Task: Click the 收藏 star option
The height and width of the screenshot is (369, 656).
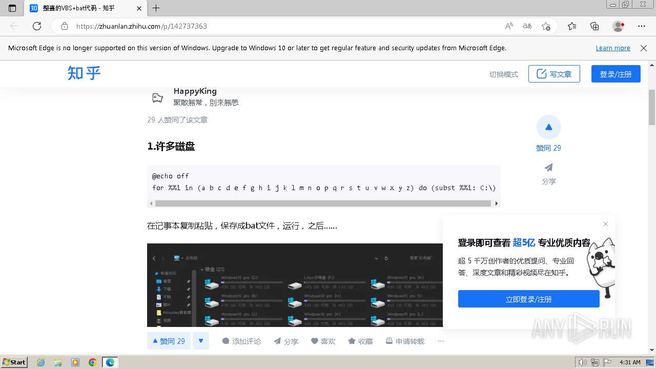Action: pyautogui.click(x=360, y=341)
